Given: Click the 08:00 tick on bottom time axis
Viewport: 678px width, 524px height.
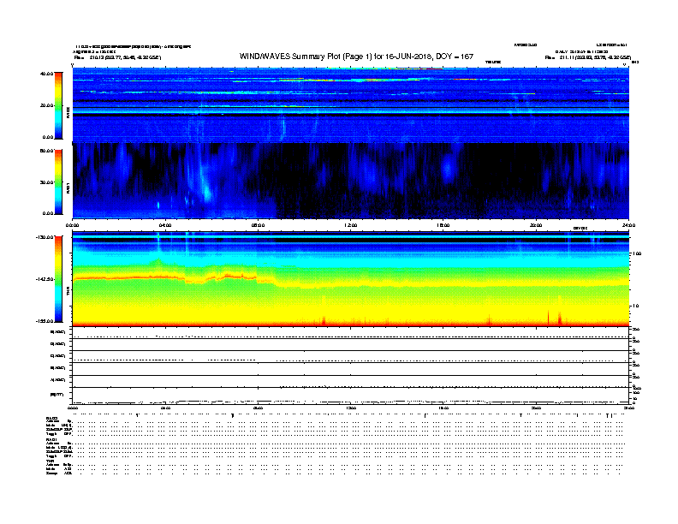Looking at the screenshot, I should [258, 408].
